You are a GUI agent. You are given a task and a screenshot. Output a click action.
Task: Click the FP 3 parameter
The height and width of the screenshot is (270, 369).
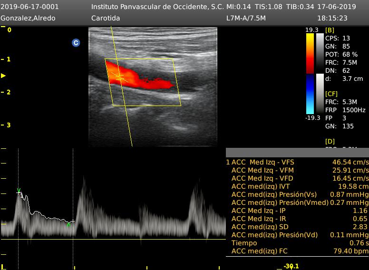pyautogui.click(x=336, y=118)
